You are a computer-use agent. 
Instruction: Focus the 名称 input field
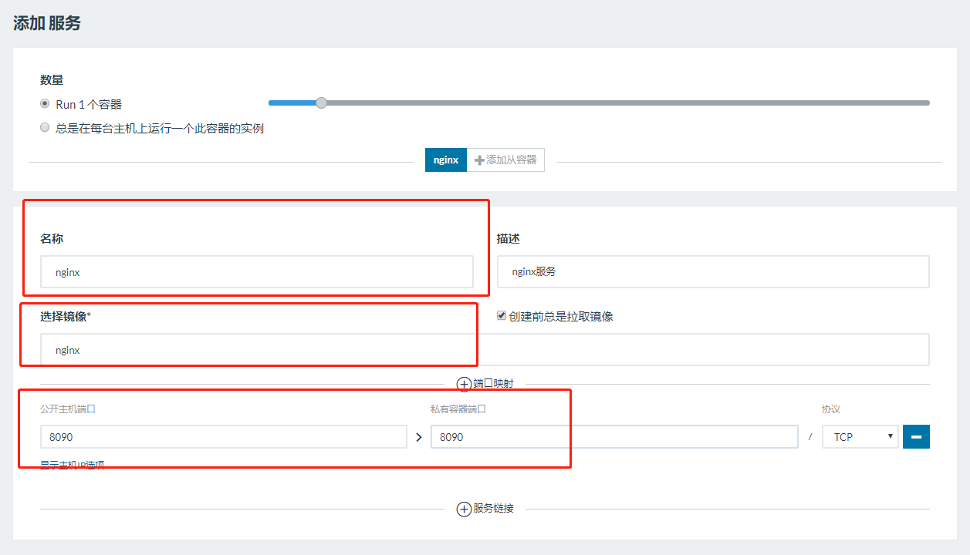click(x=257, y=272)
